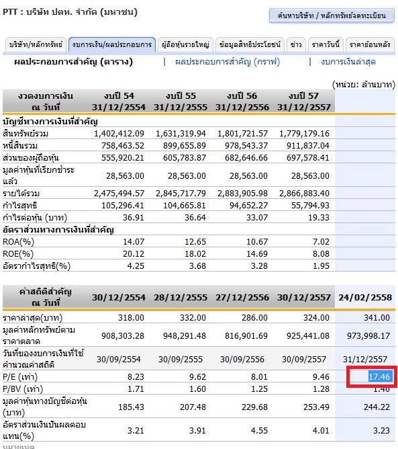Click the company search button at top right
The height and width of the screenshot is (449, 398).
point(332,15)
